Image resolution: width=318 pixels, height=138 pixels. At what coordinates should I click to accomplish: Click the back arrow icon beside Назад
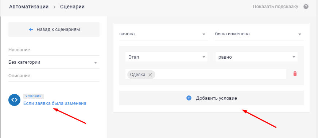31,29
